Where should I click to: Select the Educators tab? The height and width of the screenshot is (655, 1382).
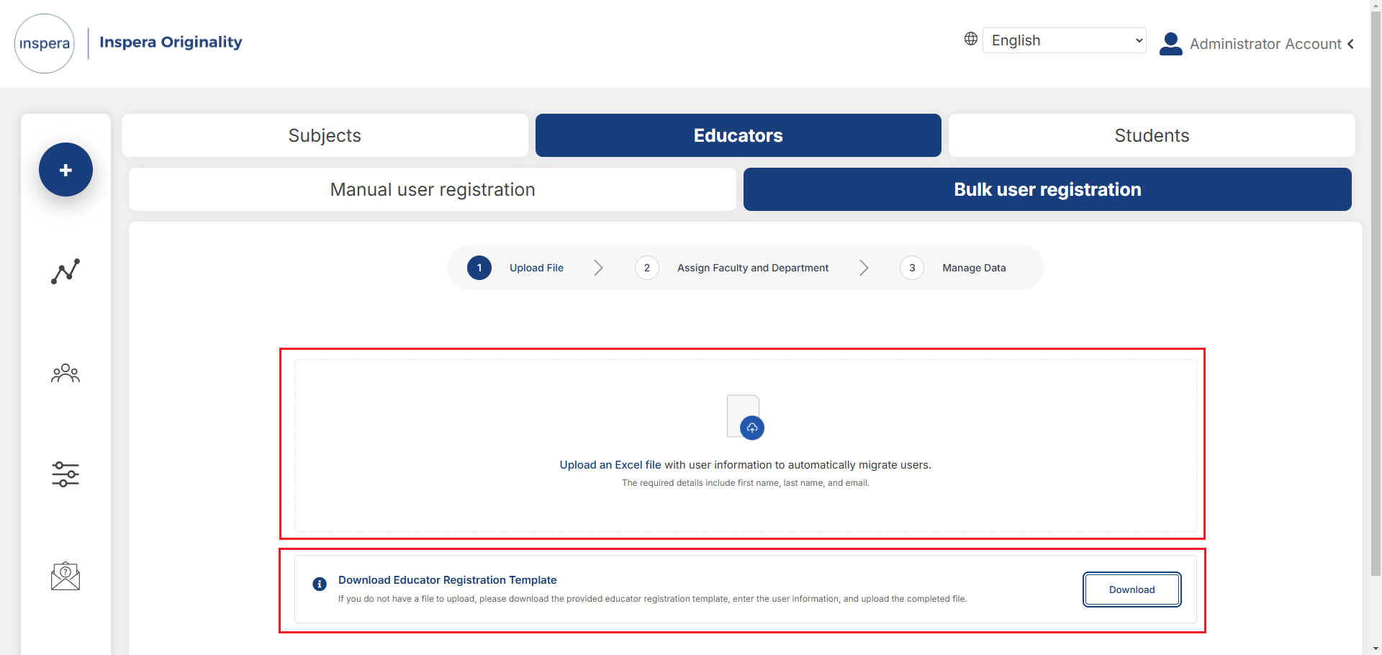739,135
